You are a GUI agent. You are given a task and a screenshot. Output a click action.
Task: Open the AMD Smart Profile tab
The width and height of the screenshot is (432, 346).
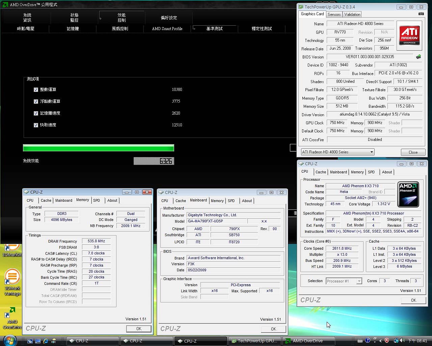click(x=167, y=29)
